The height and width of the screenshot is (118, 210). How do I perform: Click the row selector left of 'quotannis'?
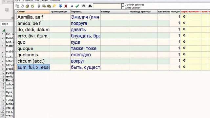(16, 55)
